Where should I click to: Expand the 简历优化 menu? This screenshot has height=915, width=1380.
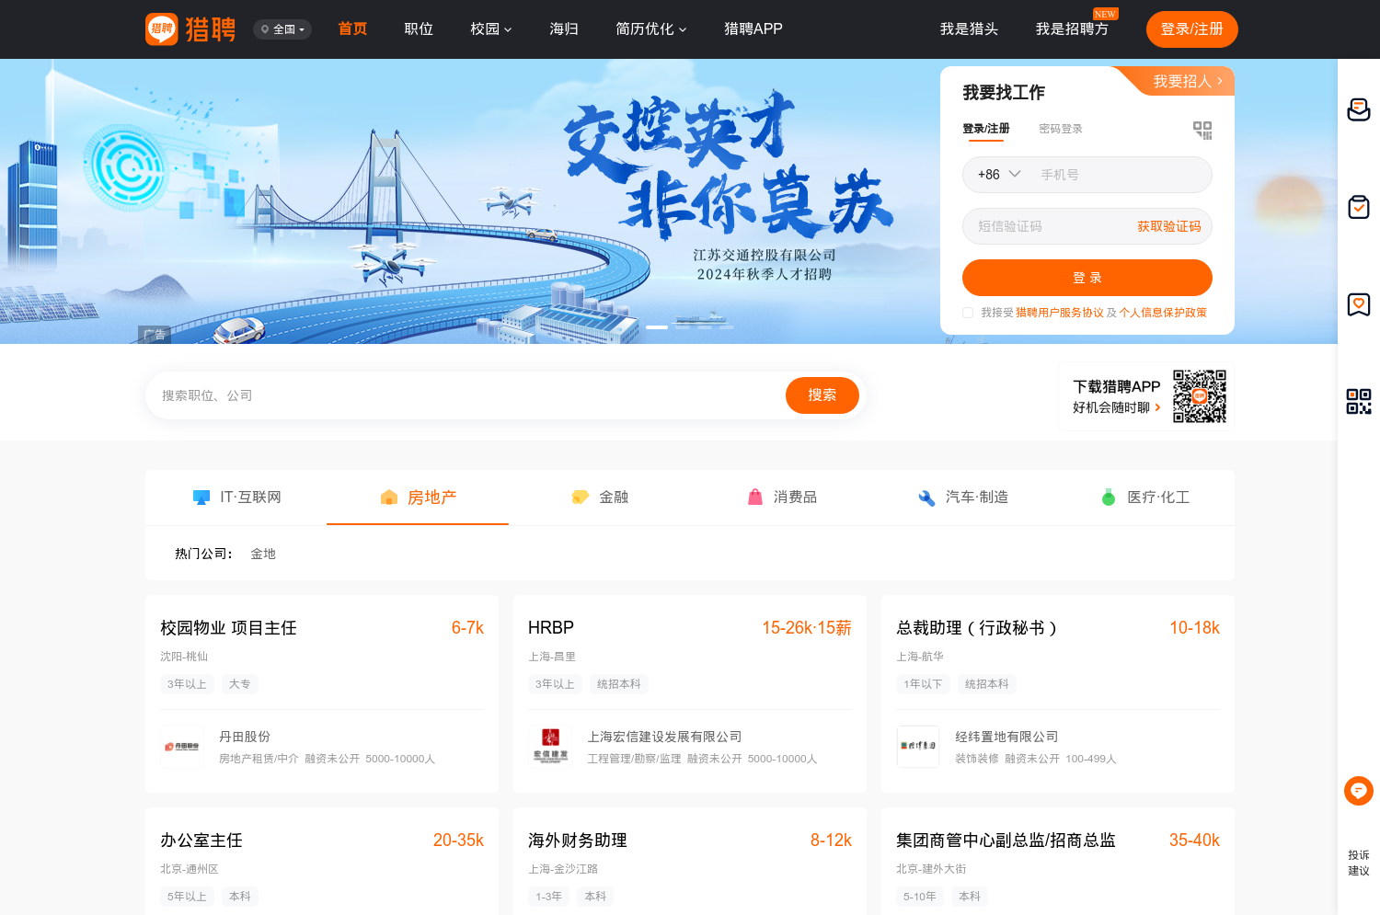pos(651,29)
